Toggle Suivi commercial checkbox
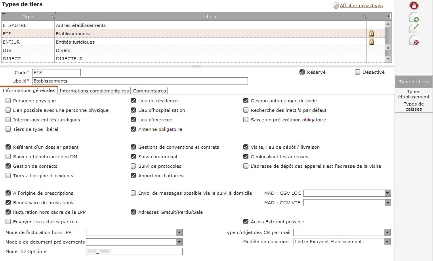This screenshot has height=261, width=433. 133,157
